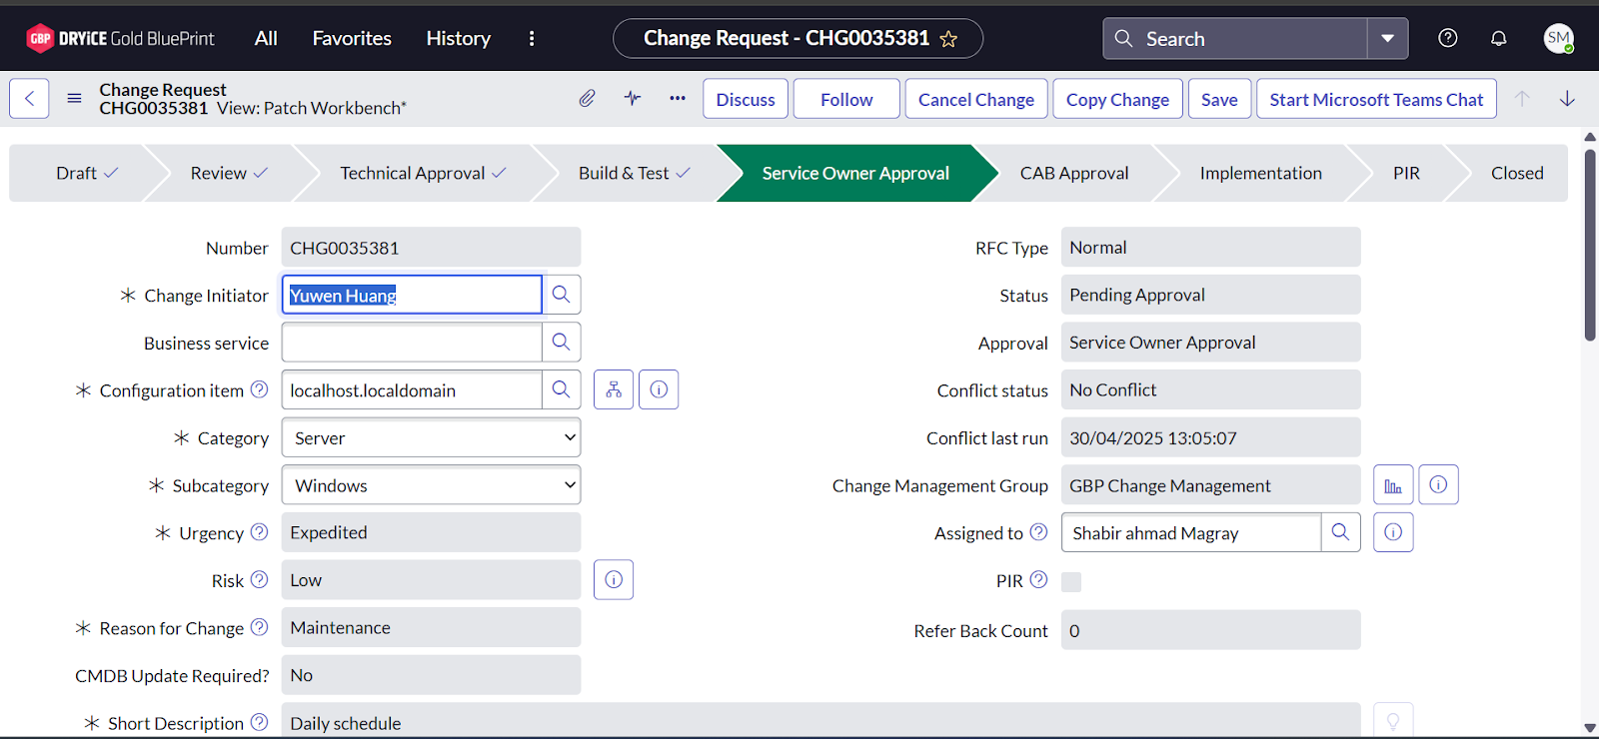Click the Business service input field
This screenshot has height=739, width=1599.
point(412,343)
